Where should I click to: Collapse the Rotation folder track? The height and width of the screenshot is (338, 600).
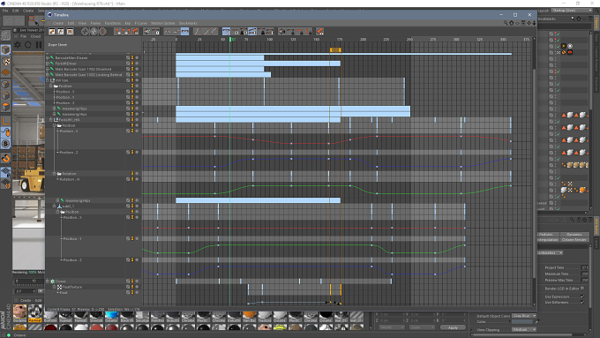55,174
